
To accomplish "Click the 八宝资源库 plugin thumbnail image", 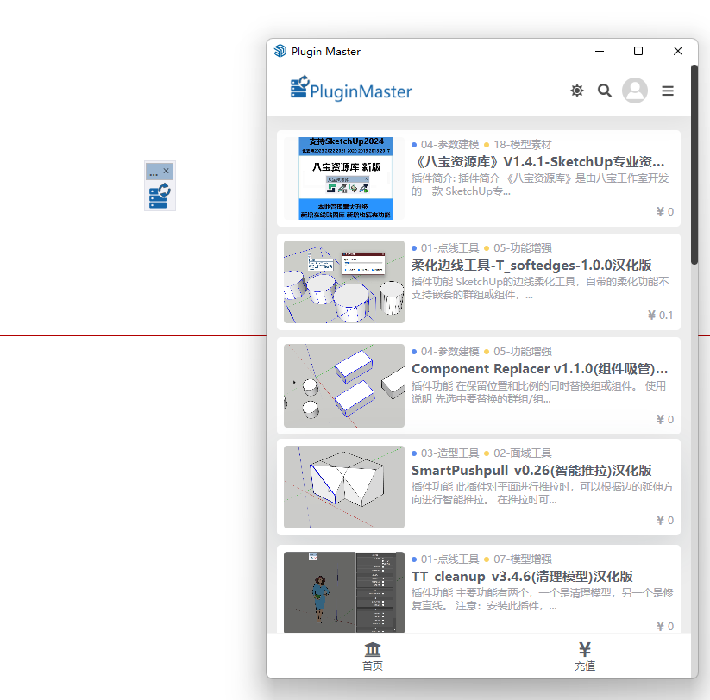I will coord(344,178).
